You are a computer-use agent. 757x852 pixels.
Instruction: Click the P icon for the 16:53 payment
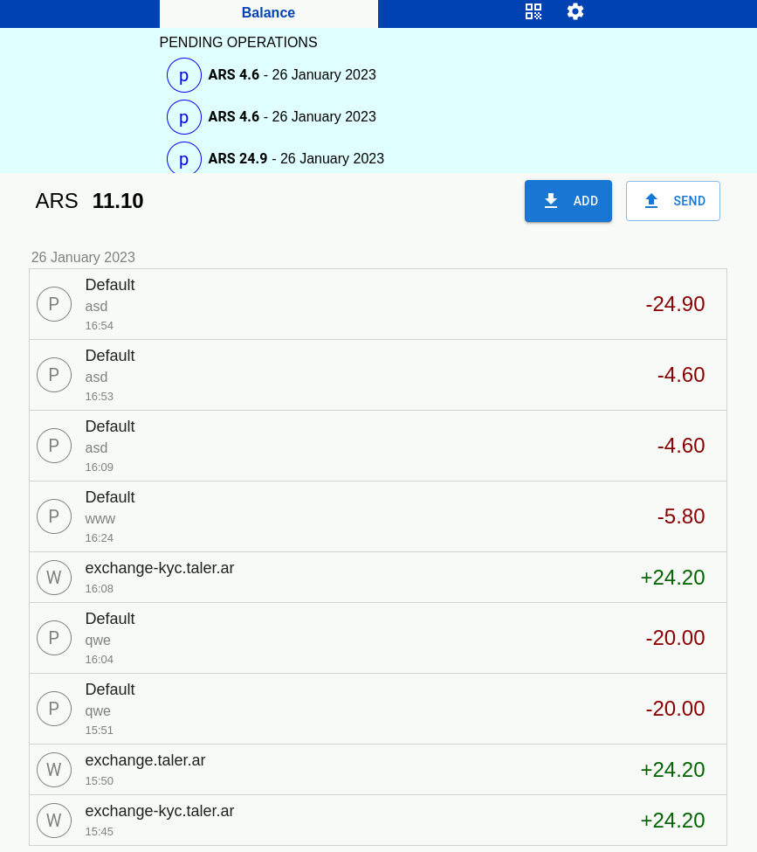click(x=54, y=375)
